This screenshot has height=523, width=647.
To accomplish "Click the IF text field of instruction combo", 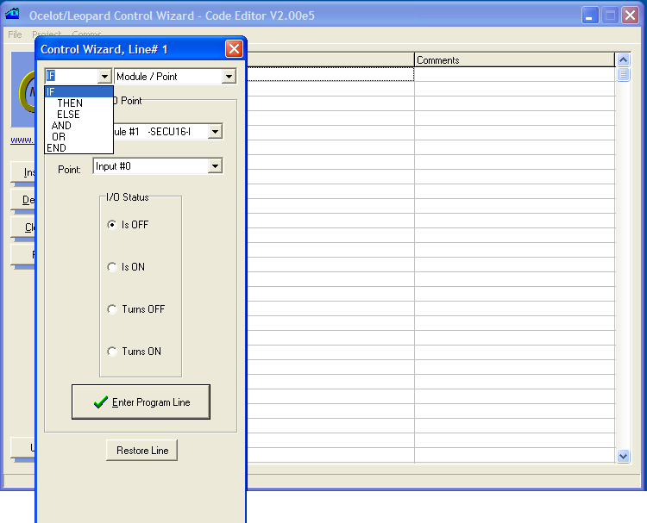I will 72,76.
